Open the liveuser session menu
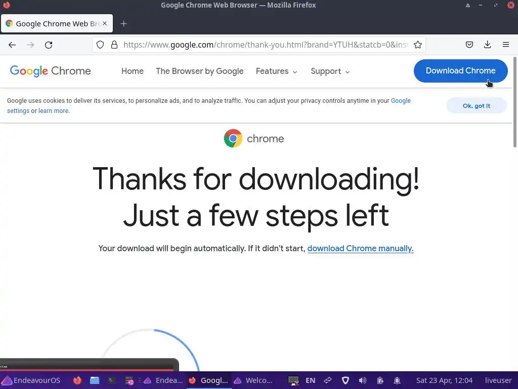This screenshot has height=389, width=518. tap(498, 380)
